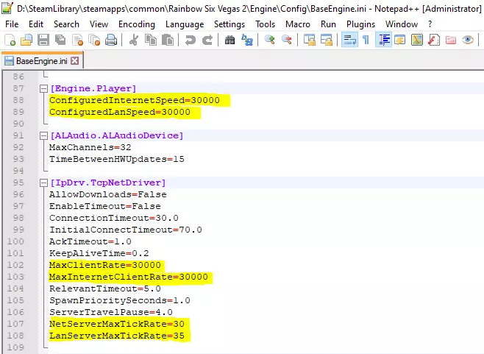
Task: Click line number 107 in margin
Action: click(15, 324)
